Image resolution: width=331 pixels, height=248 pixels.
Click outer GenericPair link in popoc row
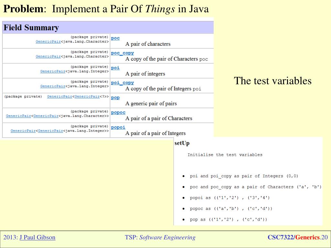pos(18,116)
